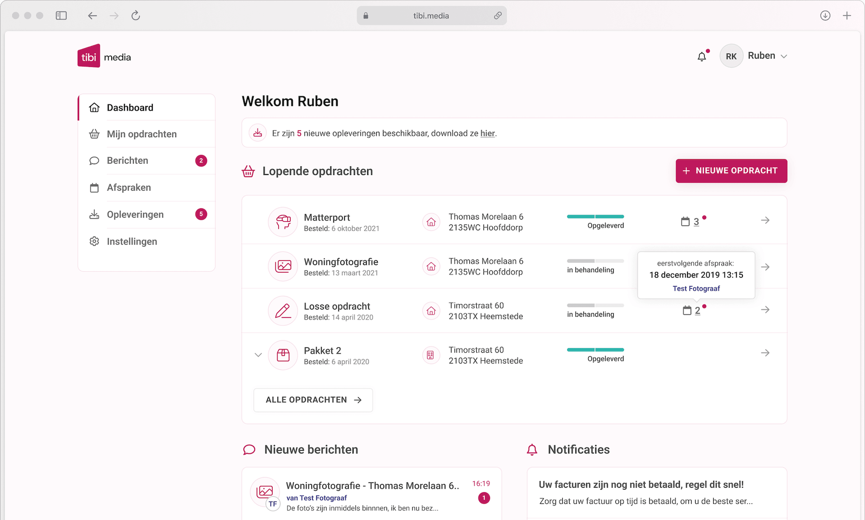Expand the Pakket 2 row chevron
This screenshot has height=520, width=865.
coord(258,355)
